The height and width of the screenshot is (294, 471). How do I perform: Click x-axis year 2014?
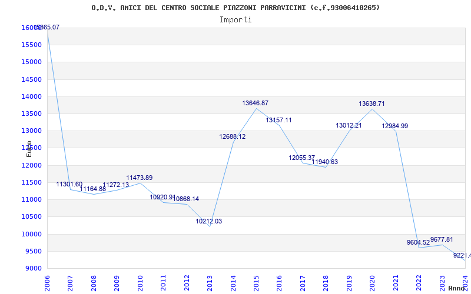coord(233,283)
